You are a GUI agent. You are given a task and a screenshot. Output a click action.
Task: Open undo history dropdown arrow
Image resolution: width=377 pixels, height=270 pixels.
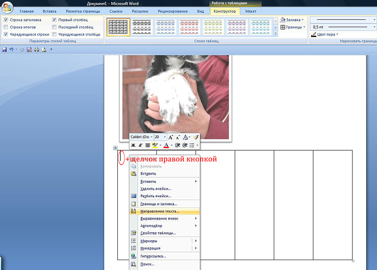(16, 50)
